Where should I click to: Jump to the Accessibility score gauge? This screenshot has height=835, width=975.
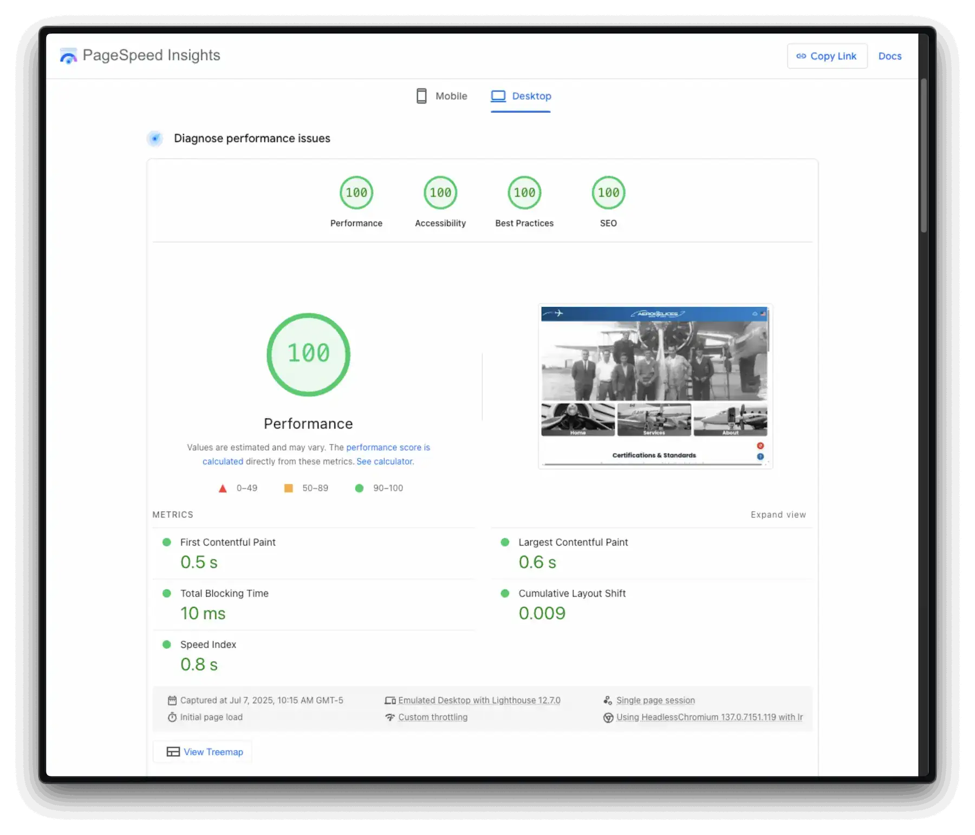click(x=440, y=193)
